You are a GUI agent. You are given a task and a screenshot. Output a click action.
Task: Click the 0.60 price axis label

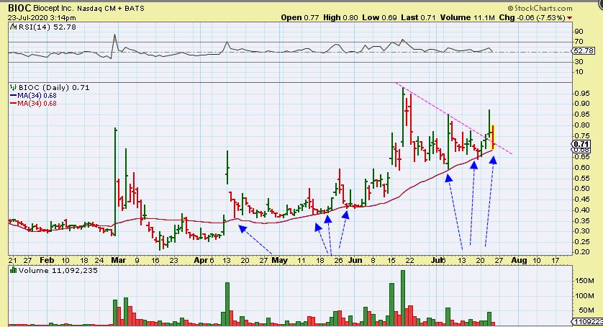(x=581, y=168)
